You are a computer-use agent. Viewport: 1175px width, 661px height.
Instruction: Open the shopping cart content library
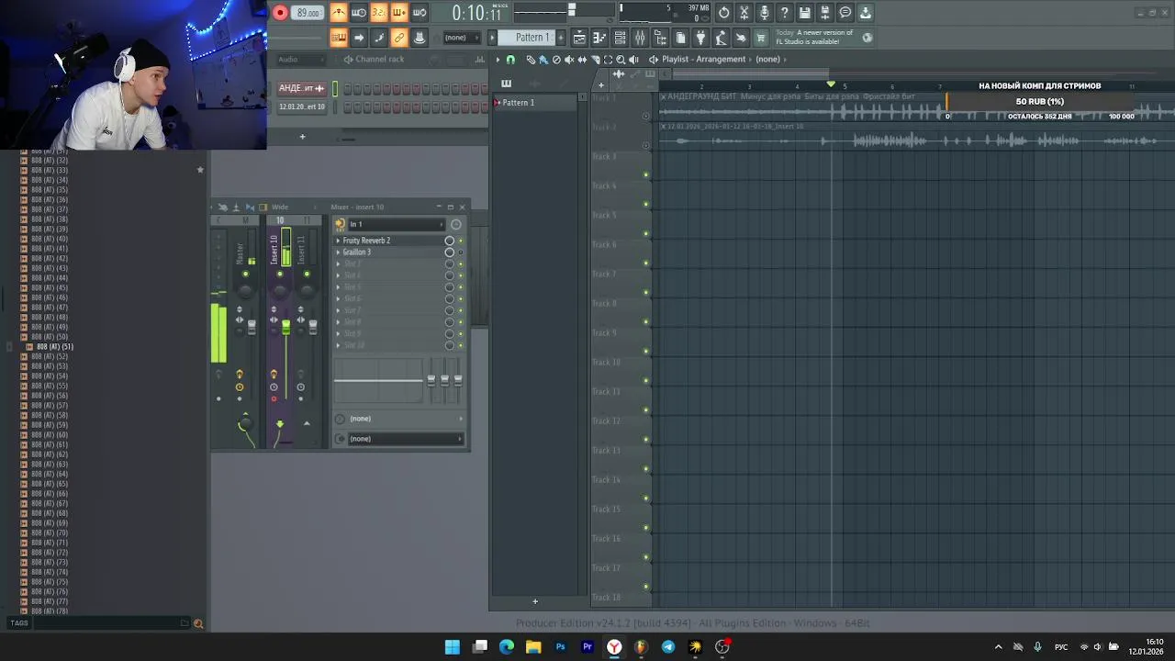(761, 38)
